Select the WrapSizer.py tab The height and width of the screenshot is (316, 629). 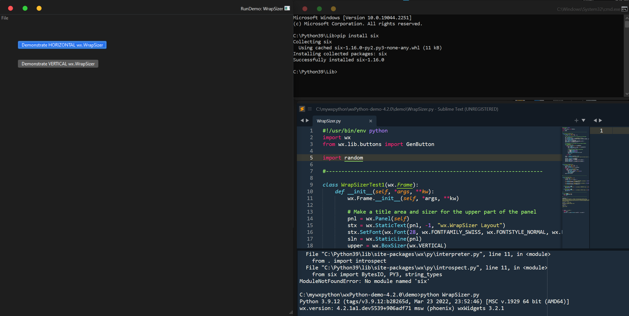[329, 121]
